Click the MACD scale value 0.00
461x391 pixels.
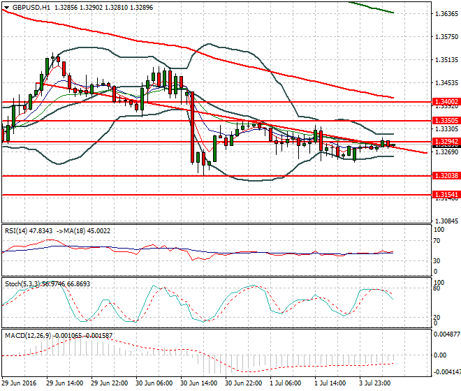[440, 355]
